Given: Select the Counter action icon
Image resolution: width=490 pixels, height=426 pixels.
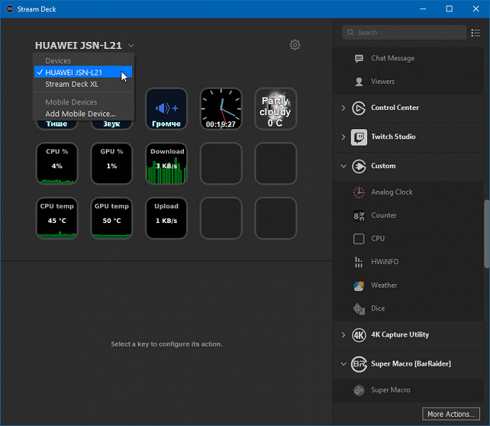Looking at the screenshot, I should coord(359,216).
